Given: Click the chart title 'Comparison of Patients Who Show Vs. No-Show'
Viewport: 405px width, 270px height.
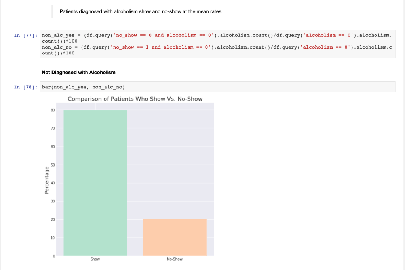Looking at the screenshot, I should (135, 99).
